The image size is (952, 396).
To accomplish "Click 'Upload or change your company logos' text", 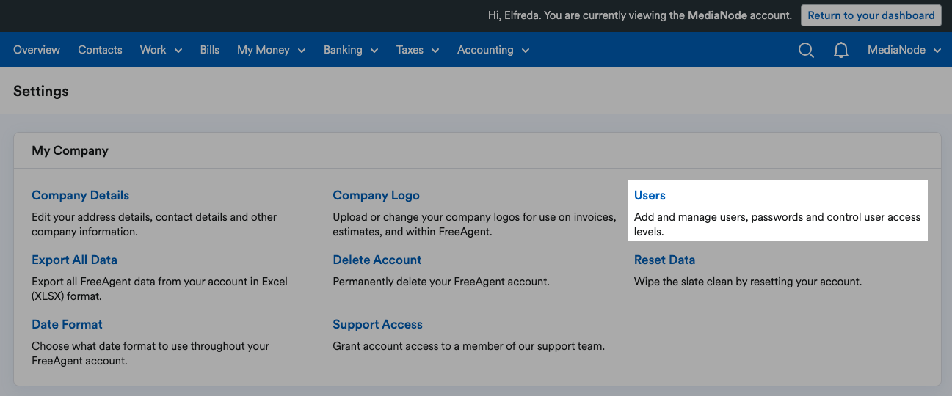I will tap(474, 224).
